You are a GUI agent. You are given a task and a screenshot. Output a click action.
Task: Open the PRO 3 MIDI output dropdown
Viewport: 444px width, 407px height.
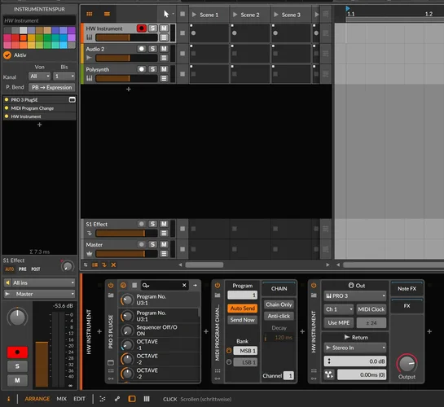click(x=355, y=295)
